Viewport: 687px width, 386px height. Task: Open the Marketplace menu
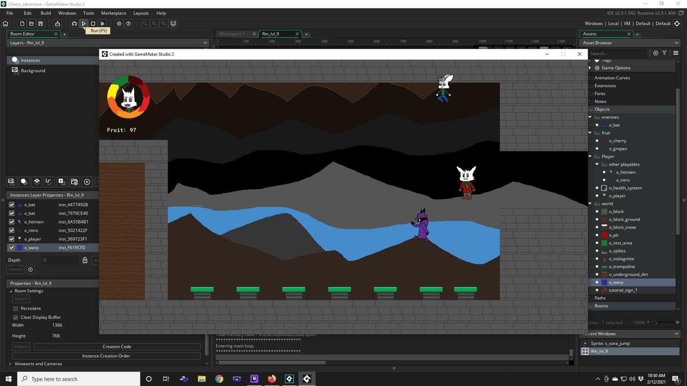click(114, 13)
